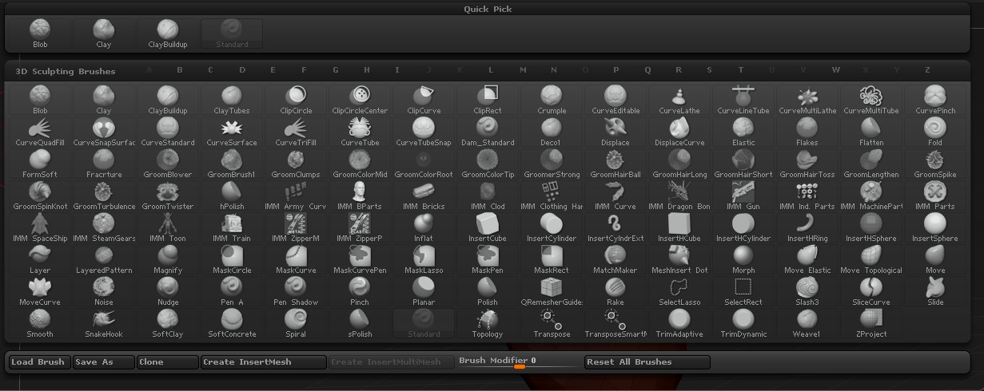Filter brushes by letter P
The width and height of the screenshot is (984, 391).
point(616,71)
